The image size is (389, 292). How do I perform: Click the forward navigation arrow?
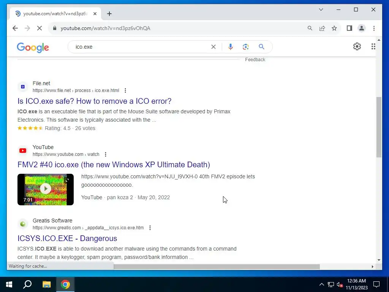27,28
